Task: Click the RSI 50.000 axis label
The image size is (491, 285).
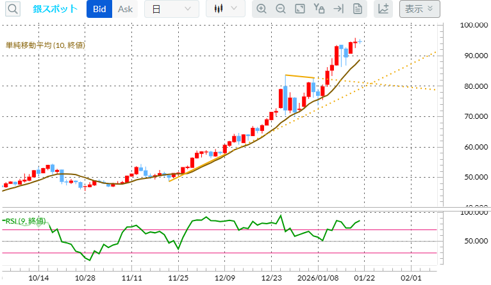Action: click(476, 241)
